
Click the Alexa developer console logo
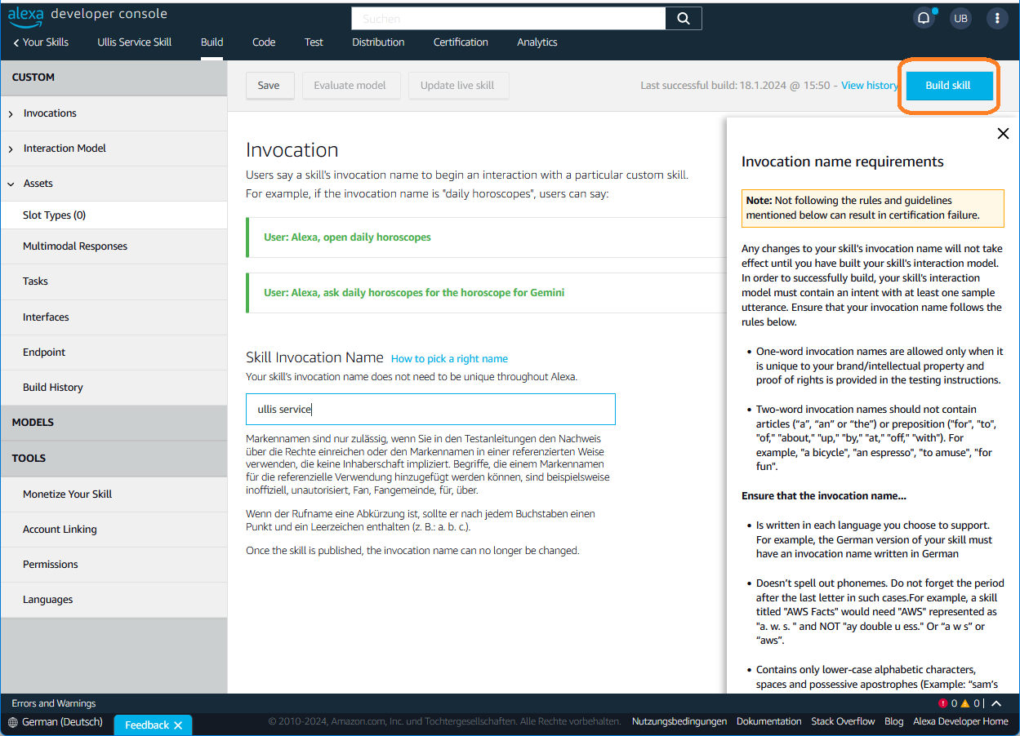tap(88, 16)
